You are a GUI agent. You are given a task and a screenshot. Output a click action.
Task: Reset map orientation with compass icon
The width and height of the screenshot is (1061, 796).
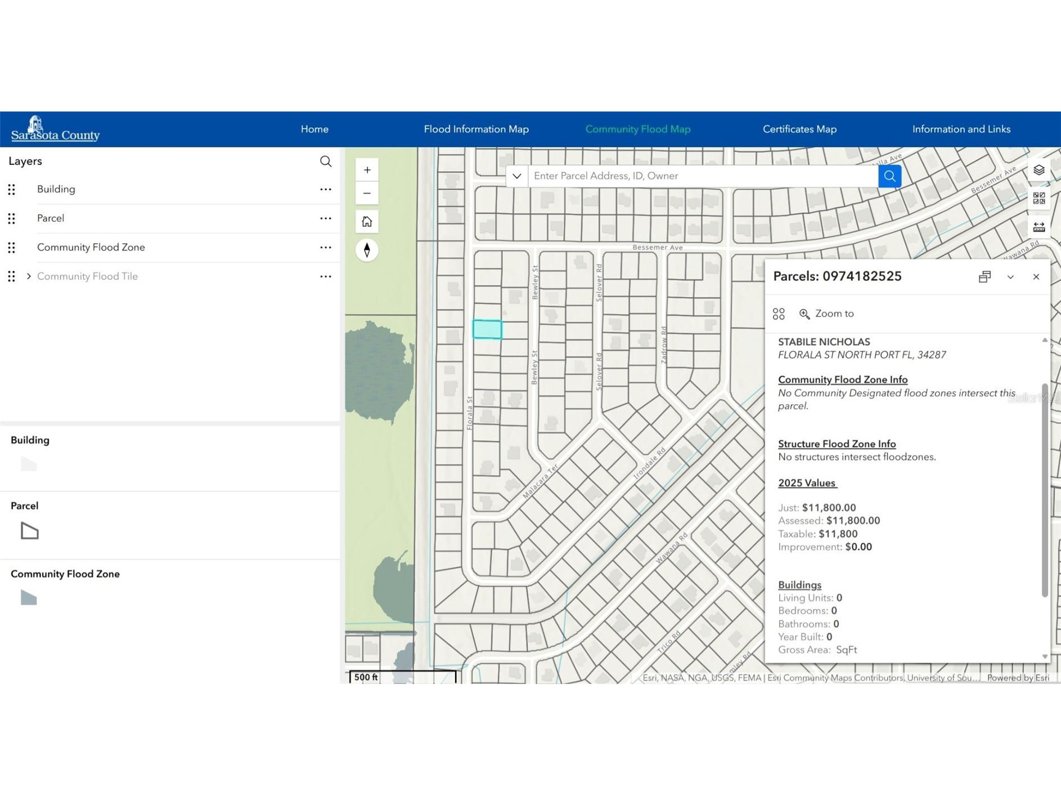tap(367, 250)
